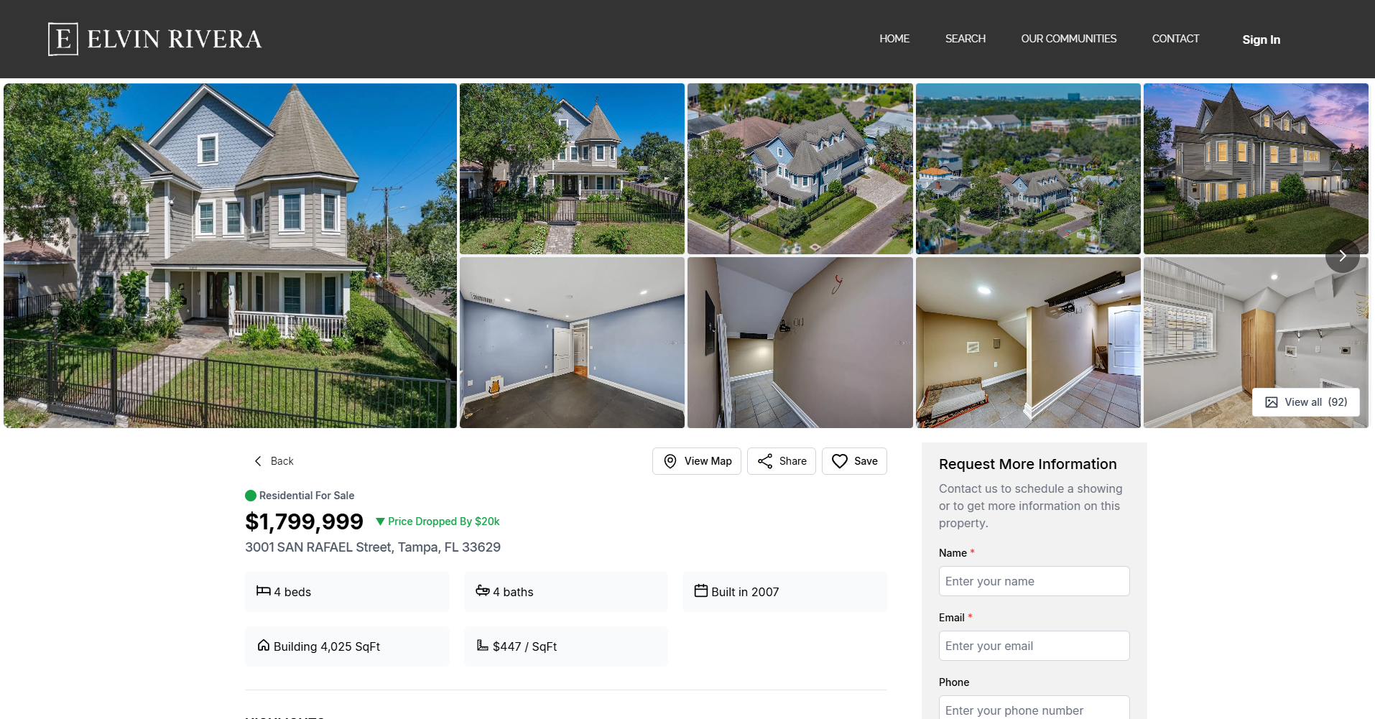The height and width of the screenshot is (719, 1375).
Task: Click the Save heart icon
Action: coord(841,461)
